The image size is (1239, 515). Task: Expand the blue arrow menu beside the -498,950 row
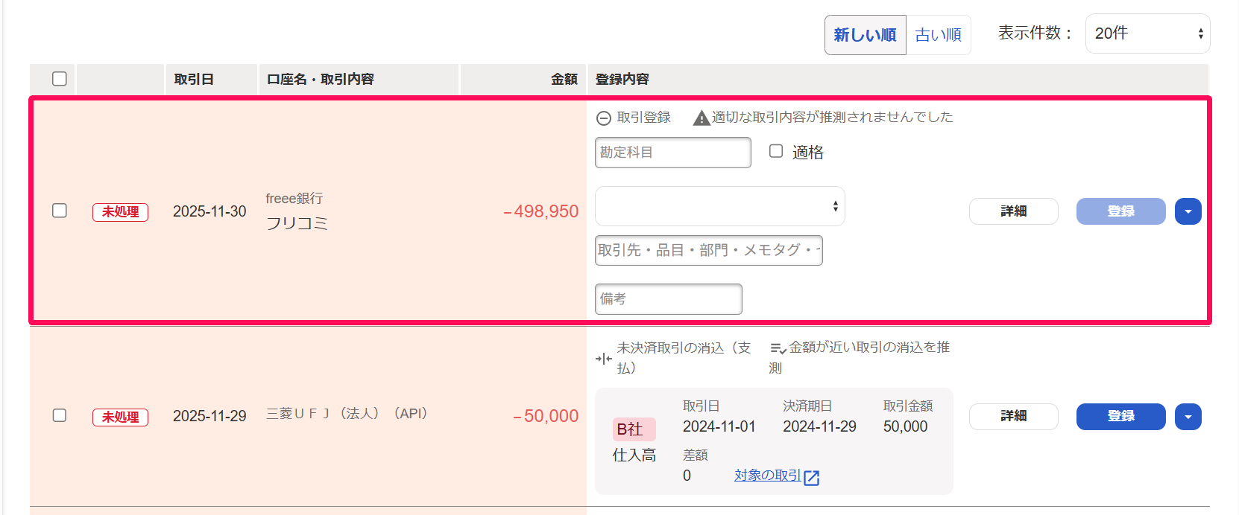pos(1188,211)
